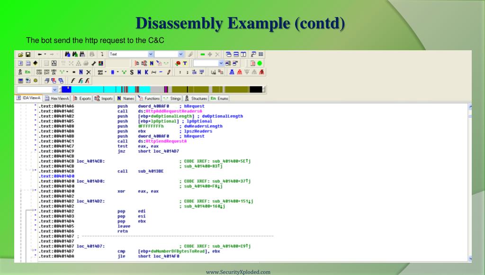Viewport: 485px width, 275px height.
Task: Click the pencil edit icon
Action: pos(169,72)
